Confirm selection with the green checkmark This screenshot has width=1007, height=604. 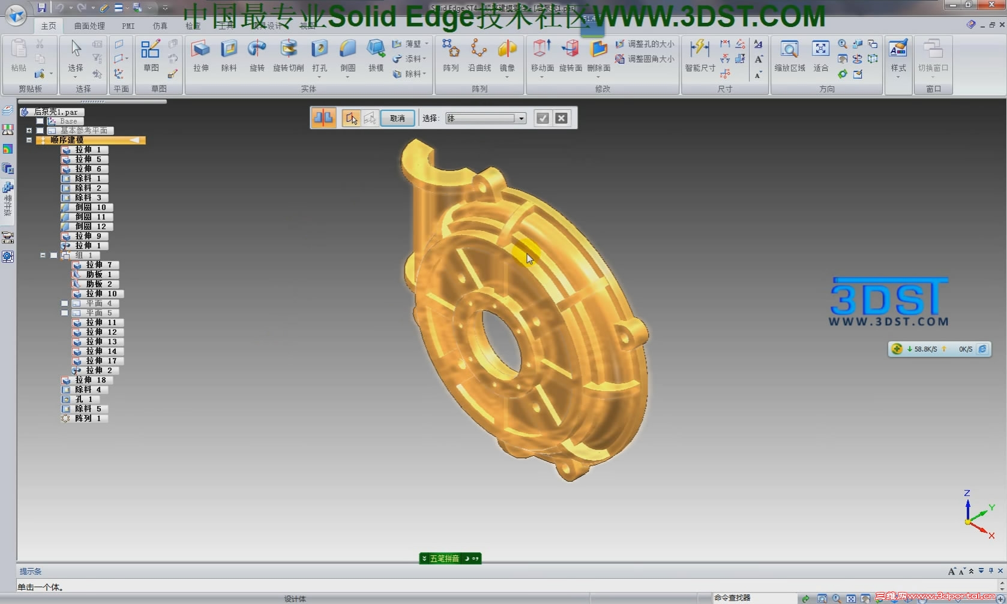(x=543, y=118)
